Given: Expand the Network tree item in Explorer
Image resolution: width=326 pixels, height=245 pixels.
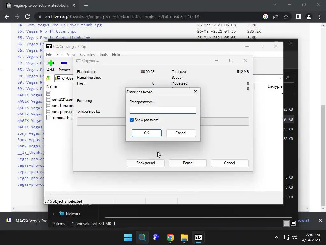Looking at the screenshot, I should coord(53,214).
